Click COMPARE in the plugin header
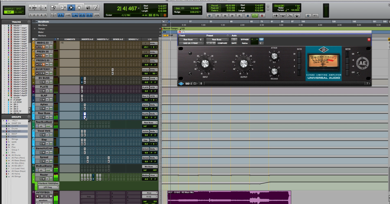Viewport: 390px width, 204px height. 223,43
